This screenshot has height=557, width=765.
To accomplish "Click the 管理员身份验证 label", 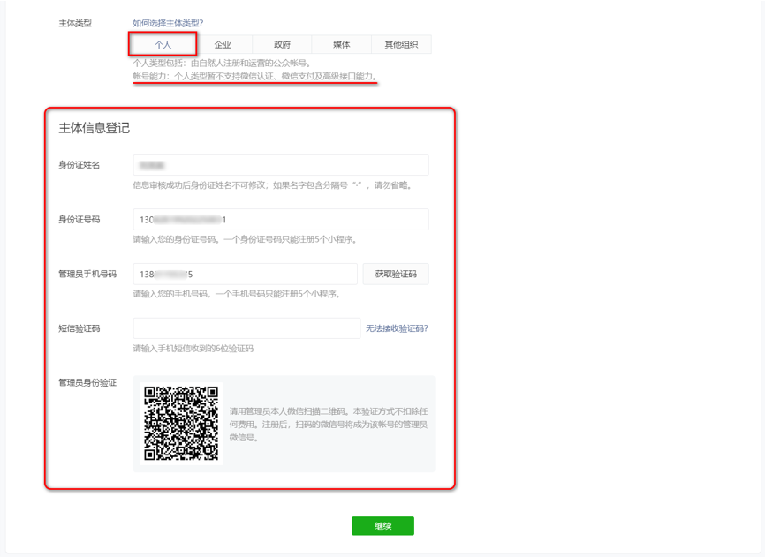I will click(x=87, y=382).
